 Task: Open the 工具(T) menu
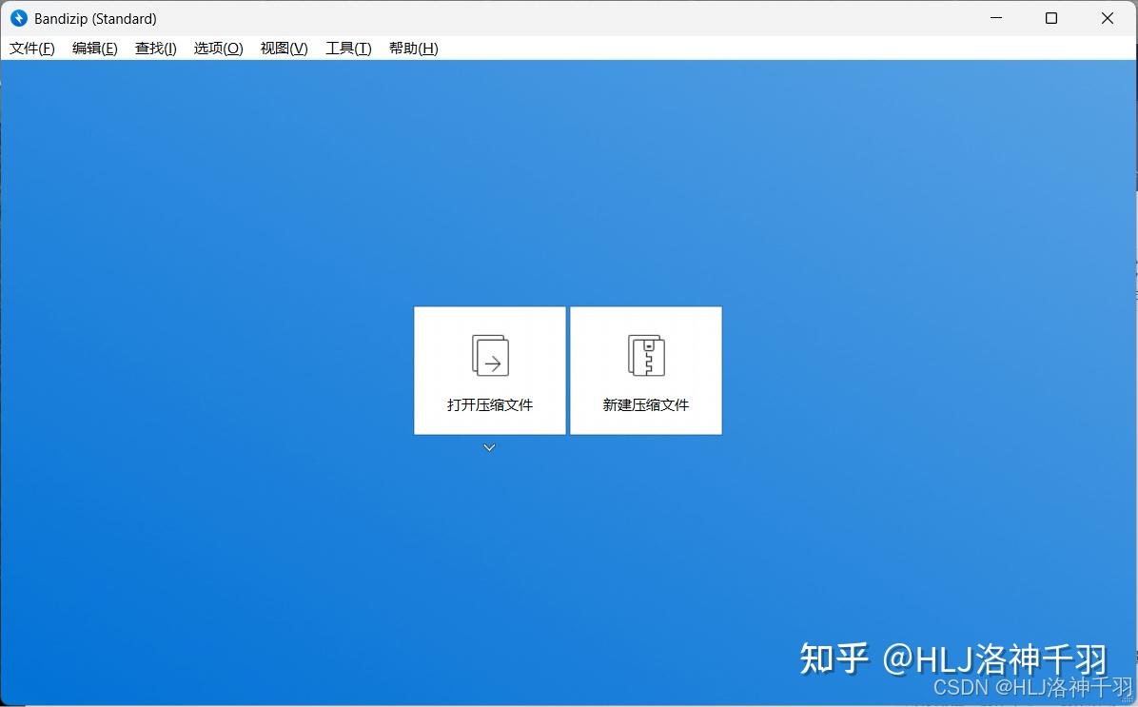click(348, 49)
